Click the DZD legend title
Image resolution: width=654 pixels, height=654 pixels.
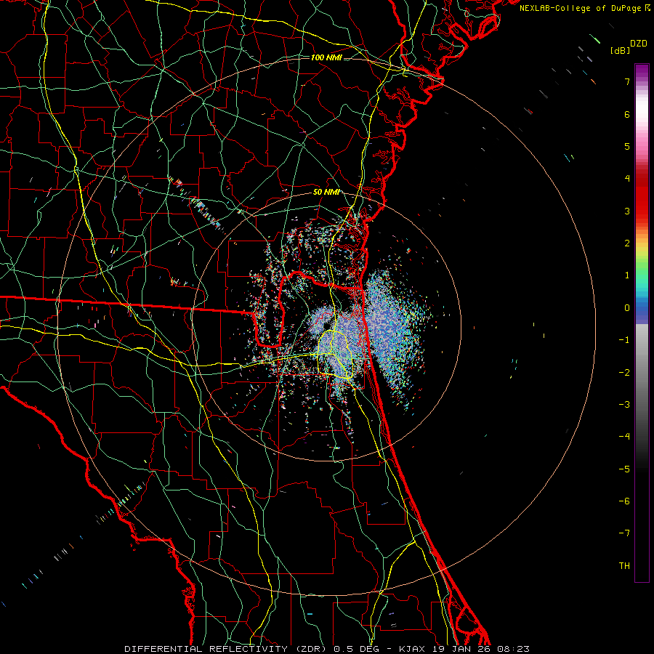click(x=639, y=44)
